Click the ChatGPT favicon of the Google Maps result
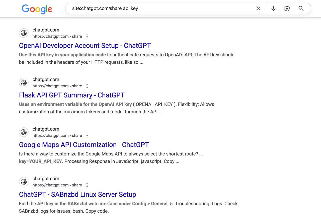Screen dimensions: 321x223 click(24, 132)
